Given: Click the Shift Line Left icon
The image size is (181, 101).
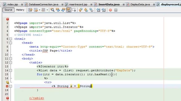Looking at the screenshot, I should pos(98,10).
